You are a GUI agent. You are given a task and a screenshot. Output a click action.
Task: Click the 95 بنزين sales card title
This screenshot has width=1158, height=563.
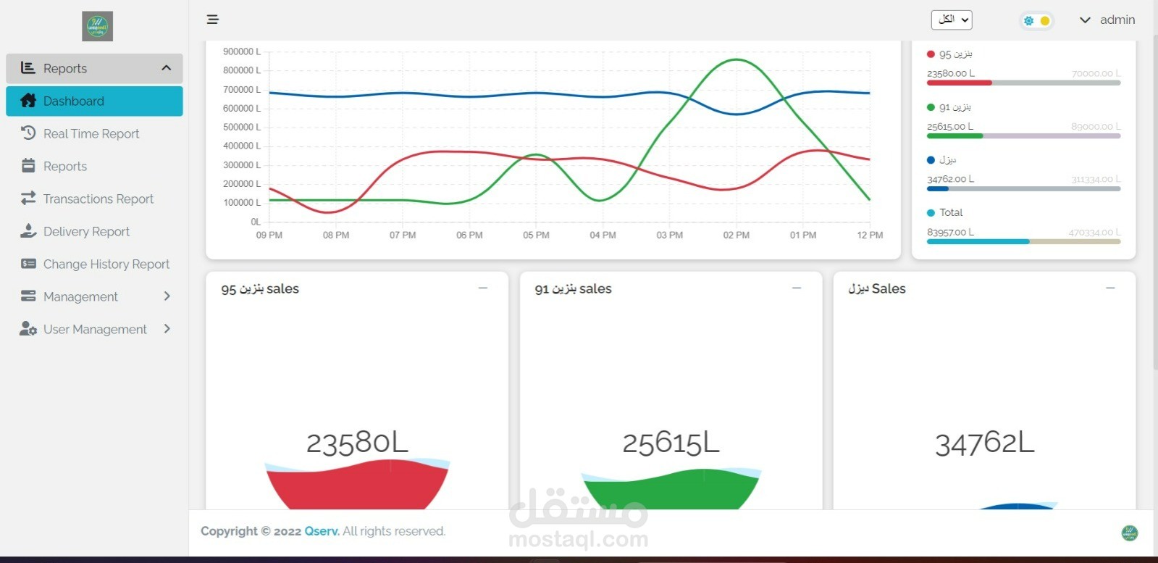click(x=260, y=288)
